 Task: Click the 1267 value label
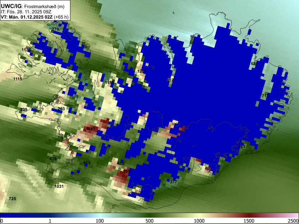[142, 71]
